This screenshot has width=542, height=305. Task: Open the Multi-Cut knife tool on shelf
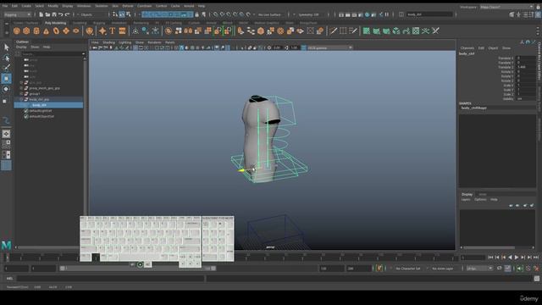pos(333,31)
